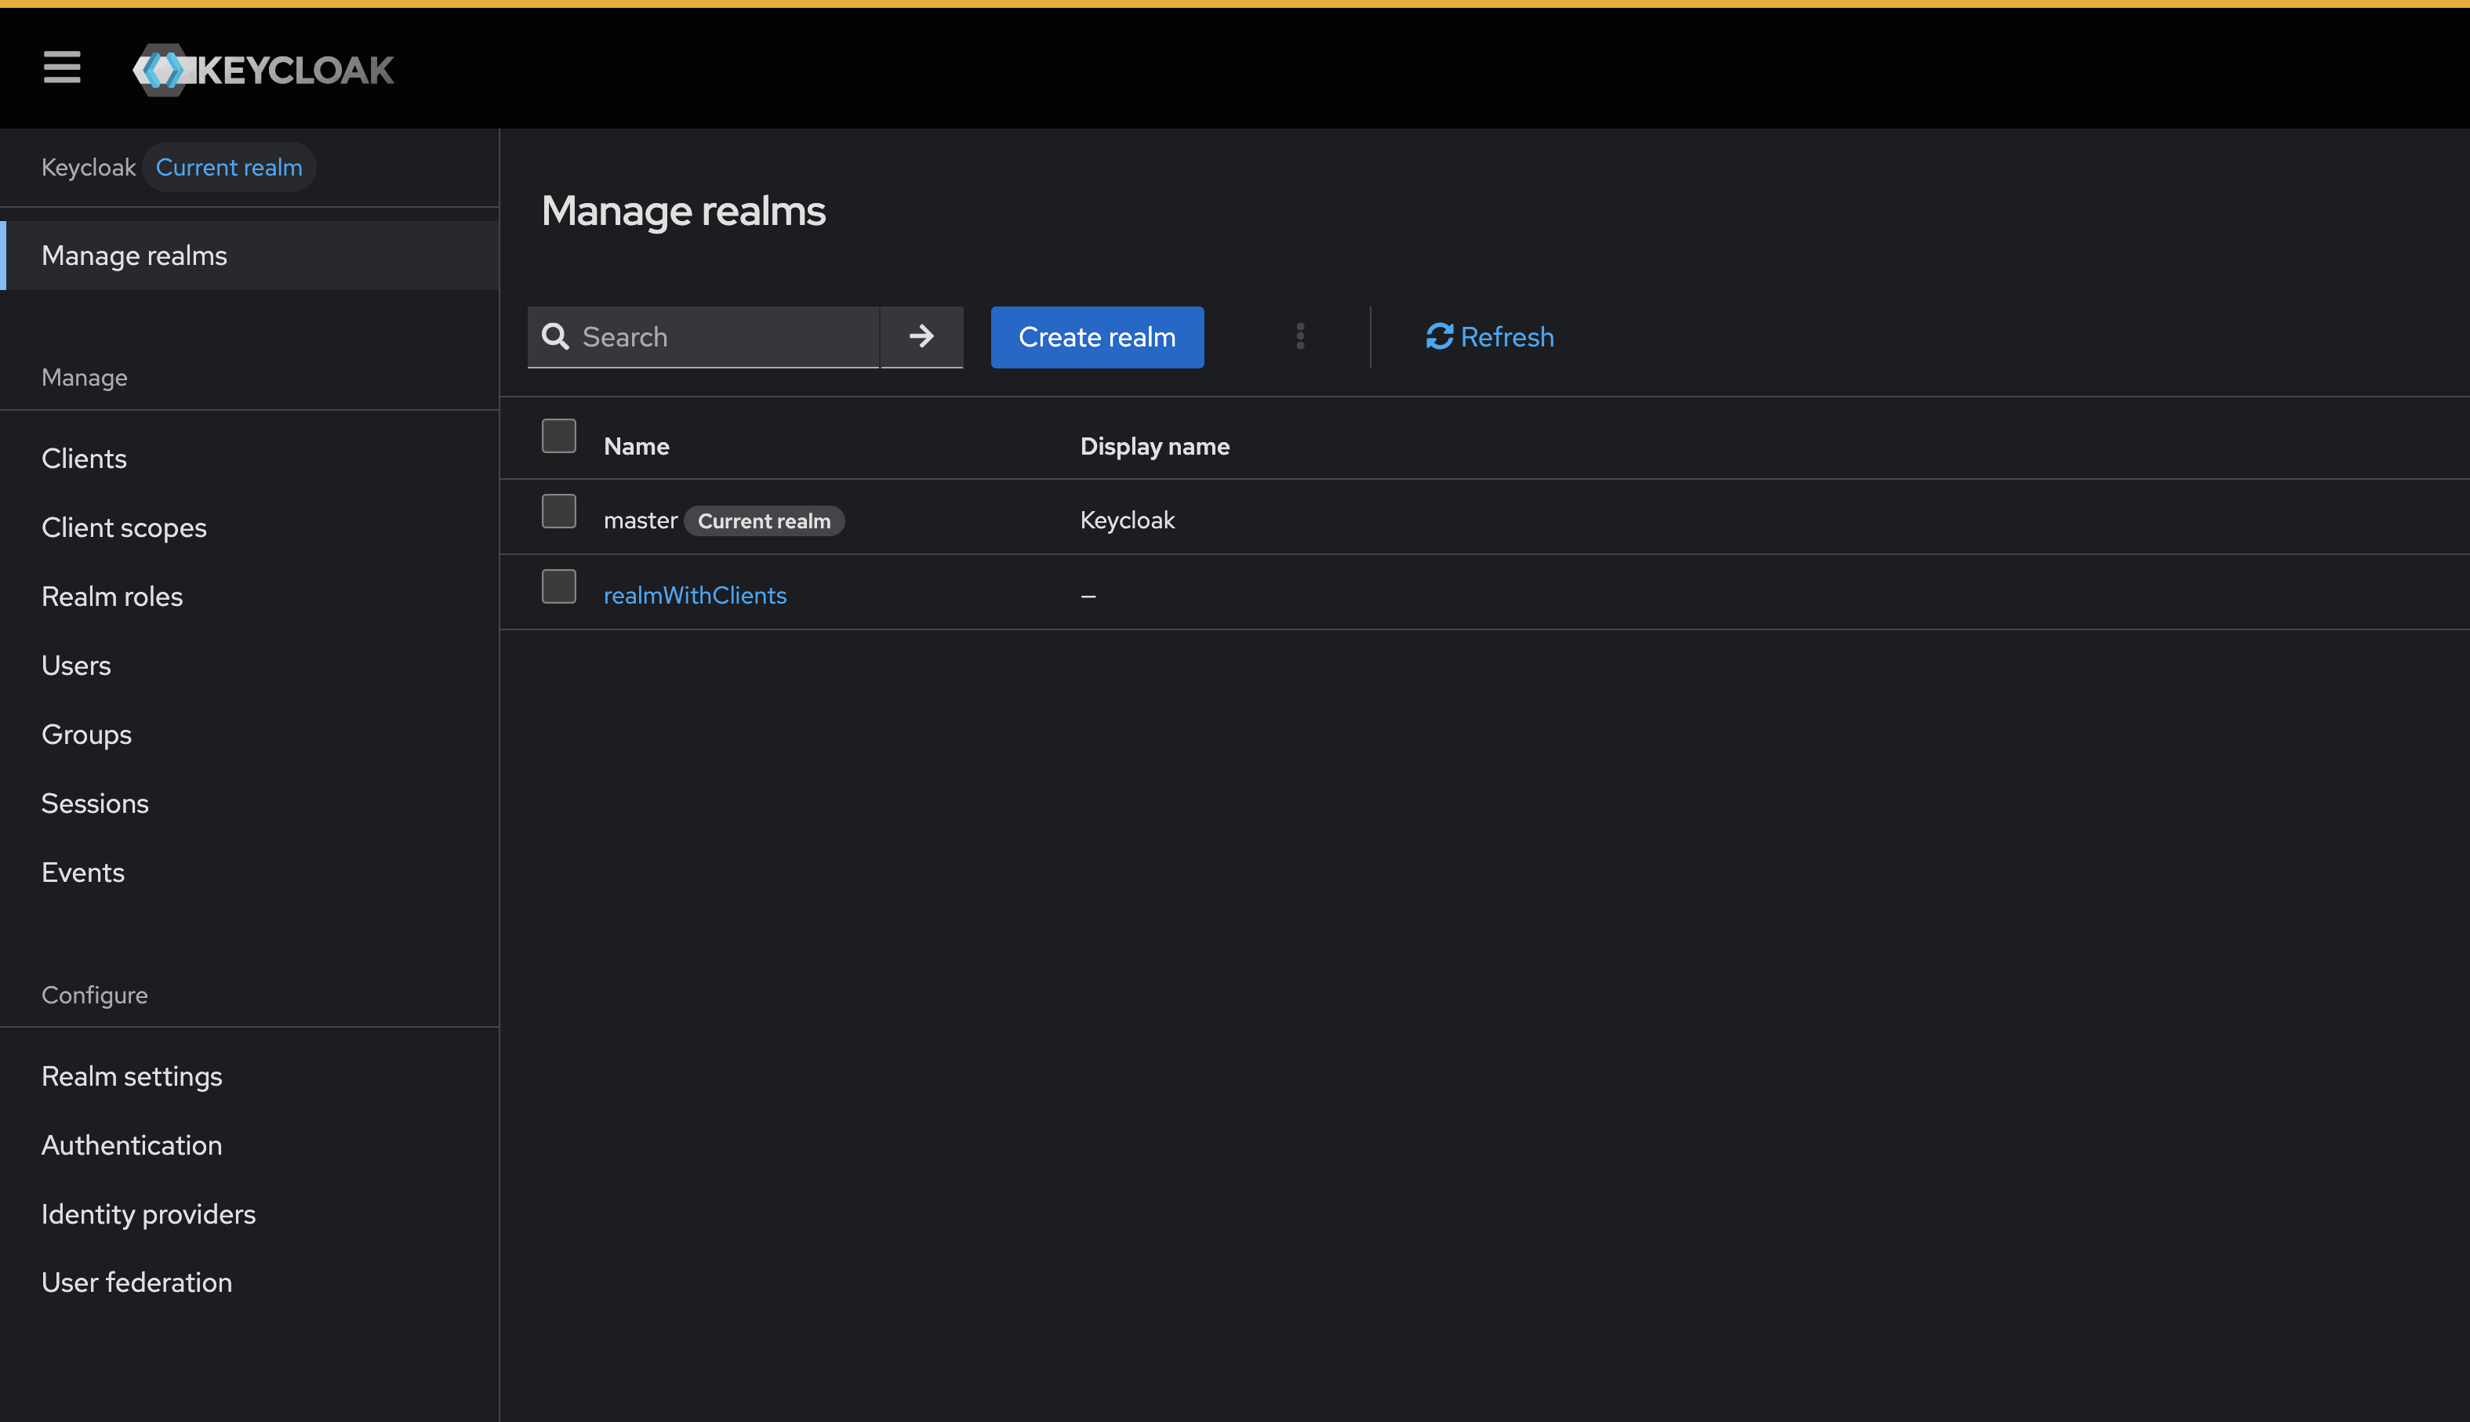
Task: Open Manage realms in sidebar
Action: tap(135, 256)
